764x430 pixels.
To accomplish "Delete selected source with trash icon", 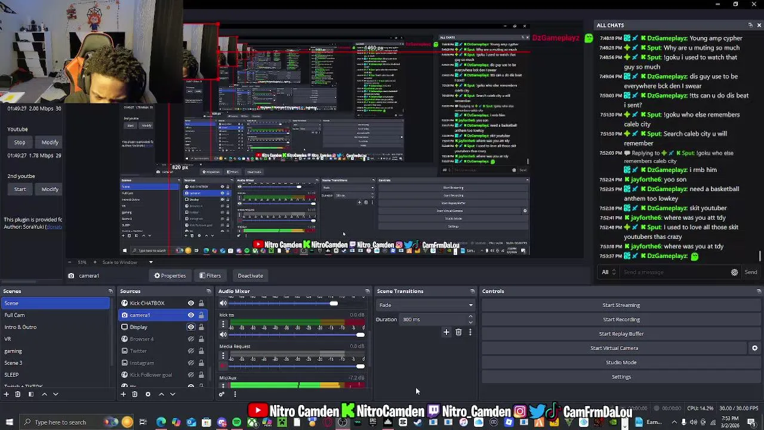I will (x=135, y=394).
